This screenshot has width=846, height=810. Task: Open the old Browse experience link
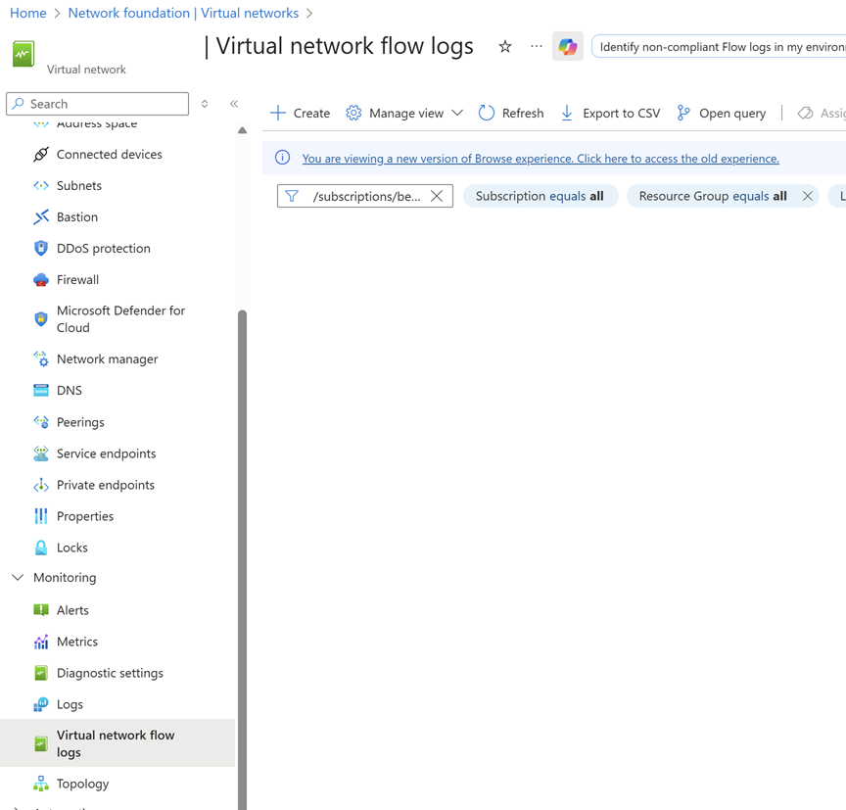[540, 159]
